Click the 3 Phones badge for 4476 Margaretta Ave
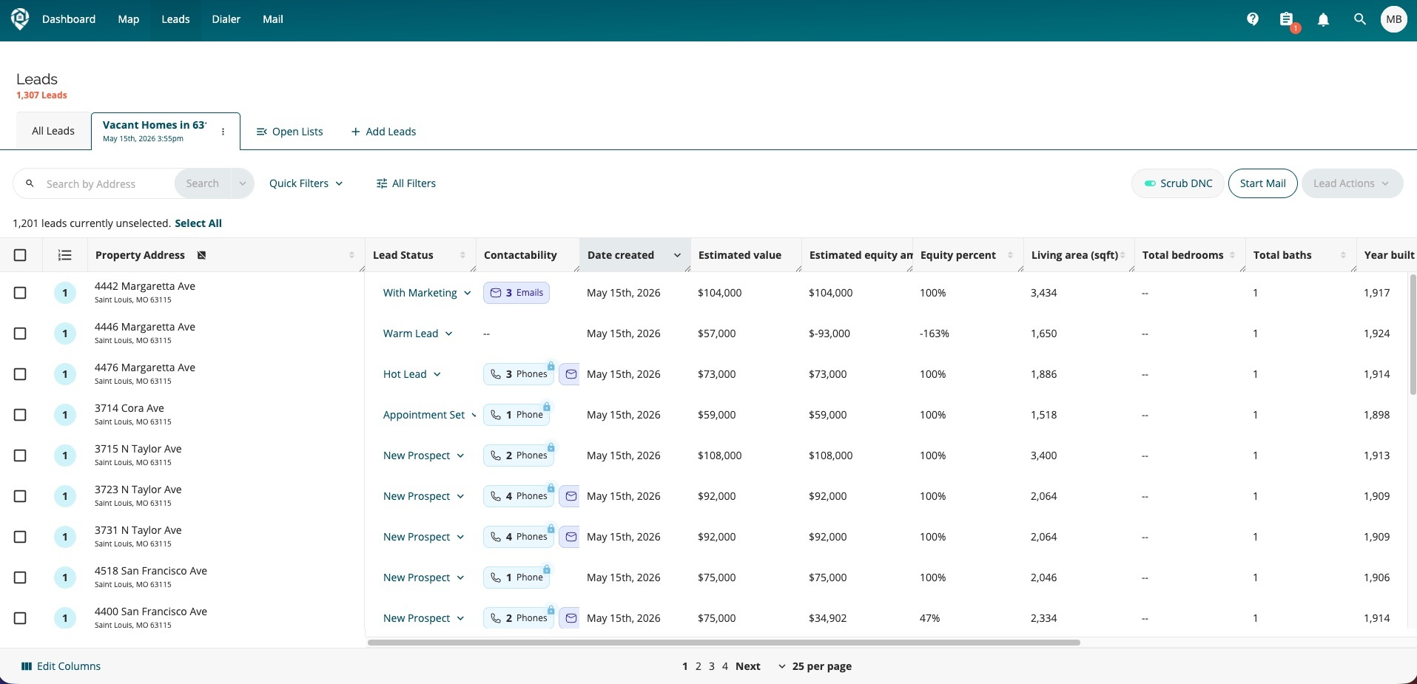 pyautogui.click(x=518, y=374)
